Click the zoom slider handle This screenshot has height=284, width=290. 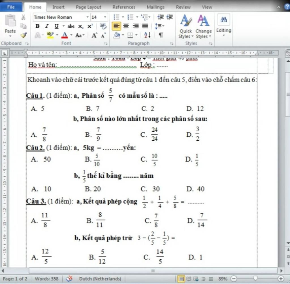click(255, 278)
